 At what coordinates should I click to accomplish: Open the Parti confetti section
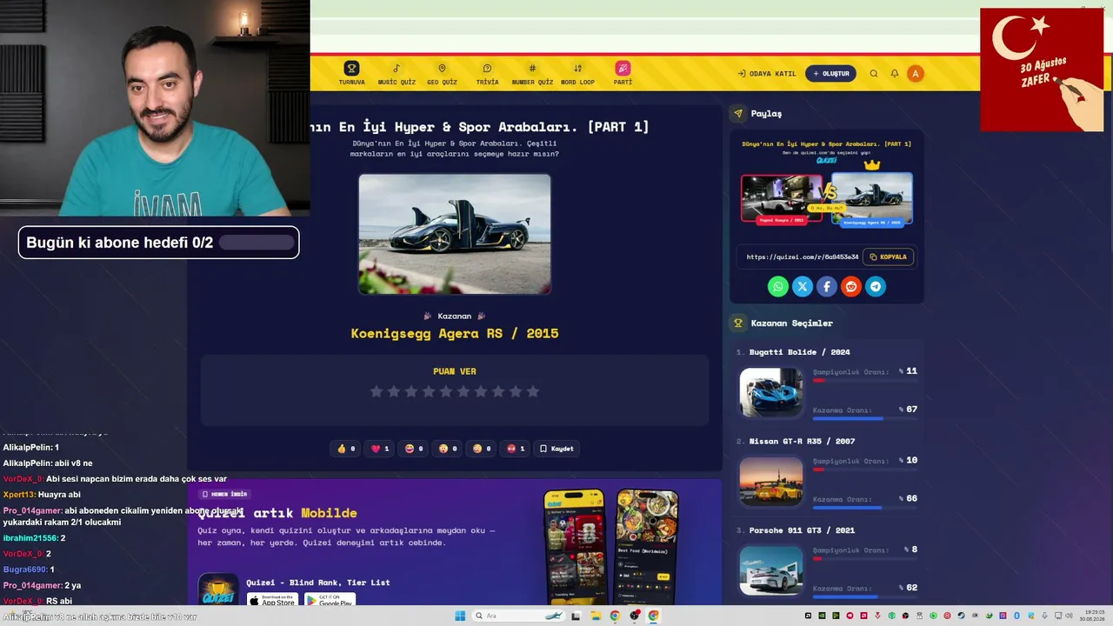tap(623, 73)
